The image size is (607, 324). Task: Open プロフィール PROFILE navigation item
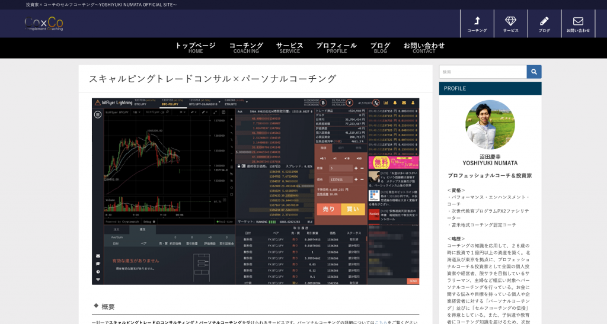[x=337, y=47]
